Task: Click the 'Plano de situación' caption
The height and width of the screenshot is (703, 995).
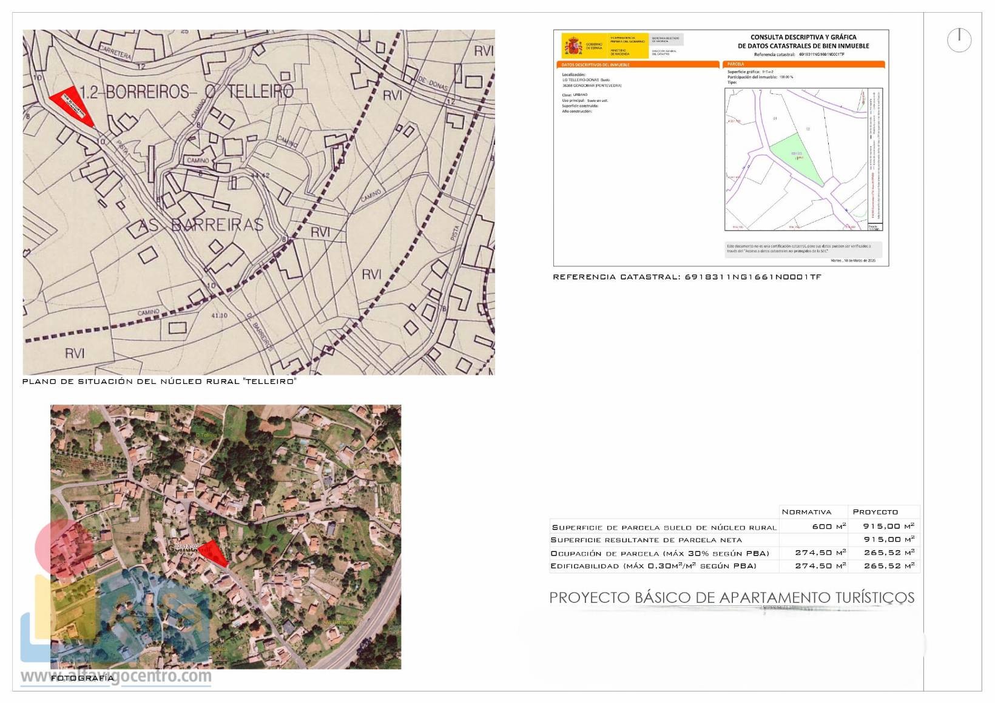Action: click(x=159, y=382)
